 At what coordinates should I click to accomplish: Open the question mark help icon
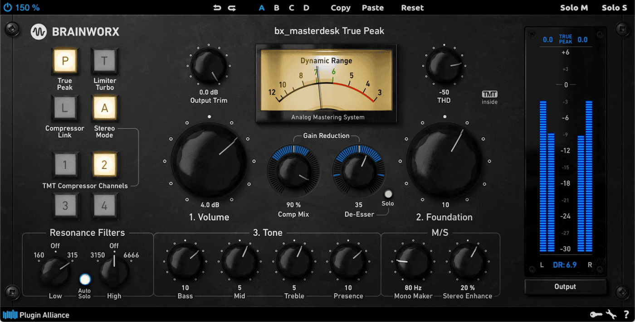[x=626, y=314]
